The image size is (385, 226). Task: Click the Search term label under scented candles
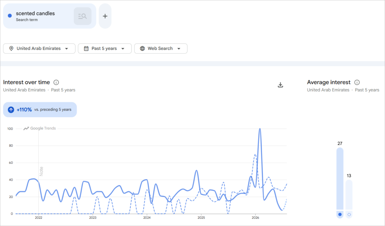click(x=27, y=20)
